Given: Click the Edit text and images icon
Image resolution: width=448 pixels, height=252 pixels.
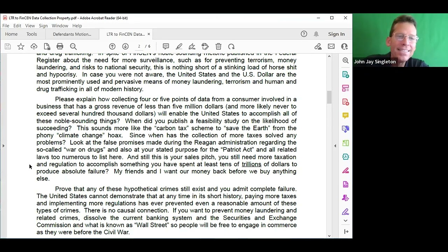Looking at the screenshot, I should pyautogui.click(x=205, y=47).
